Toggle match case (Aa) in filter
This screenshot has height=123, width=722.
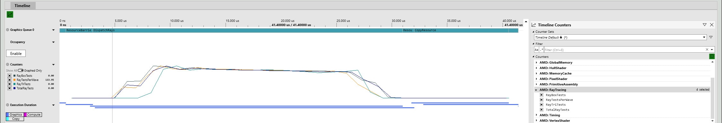point(536,50)
